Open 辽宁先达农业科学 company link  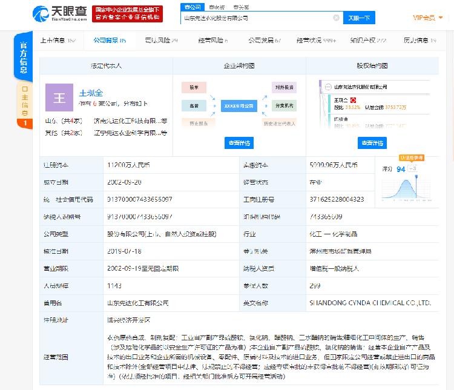pos(130,133)
